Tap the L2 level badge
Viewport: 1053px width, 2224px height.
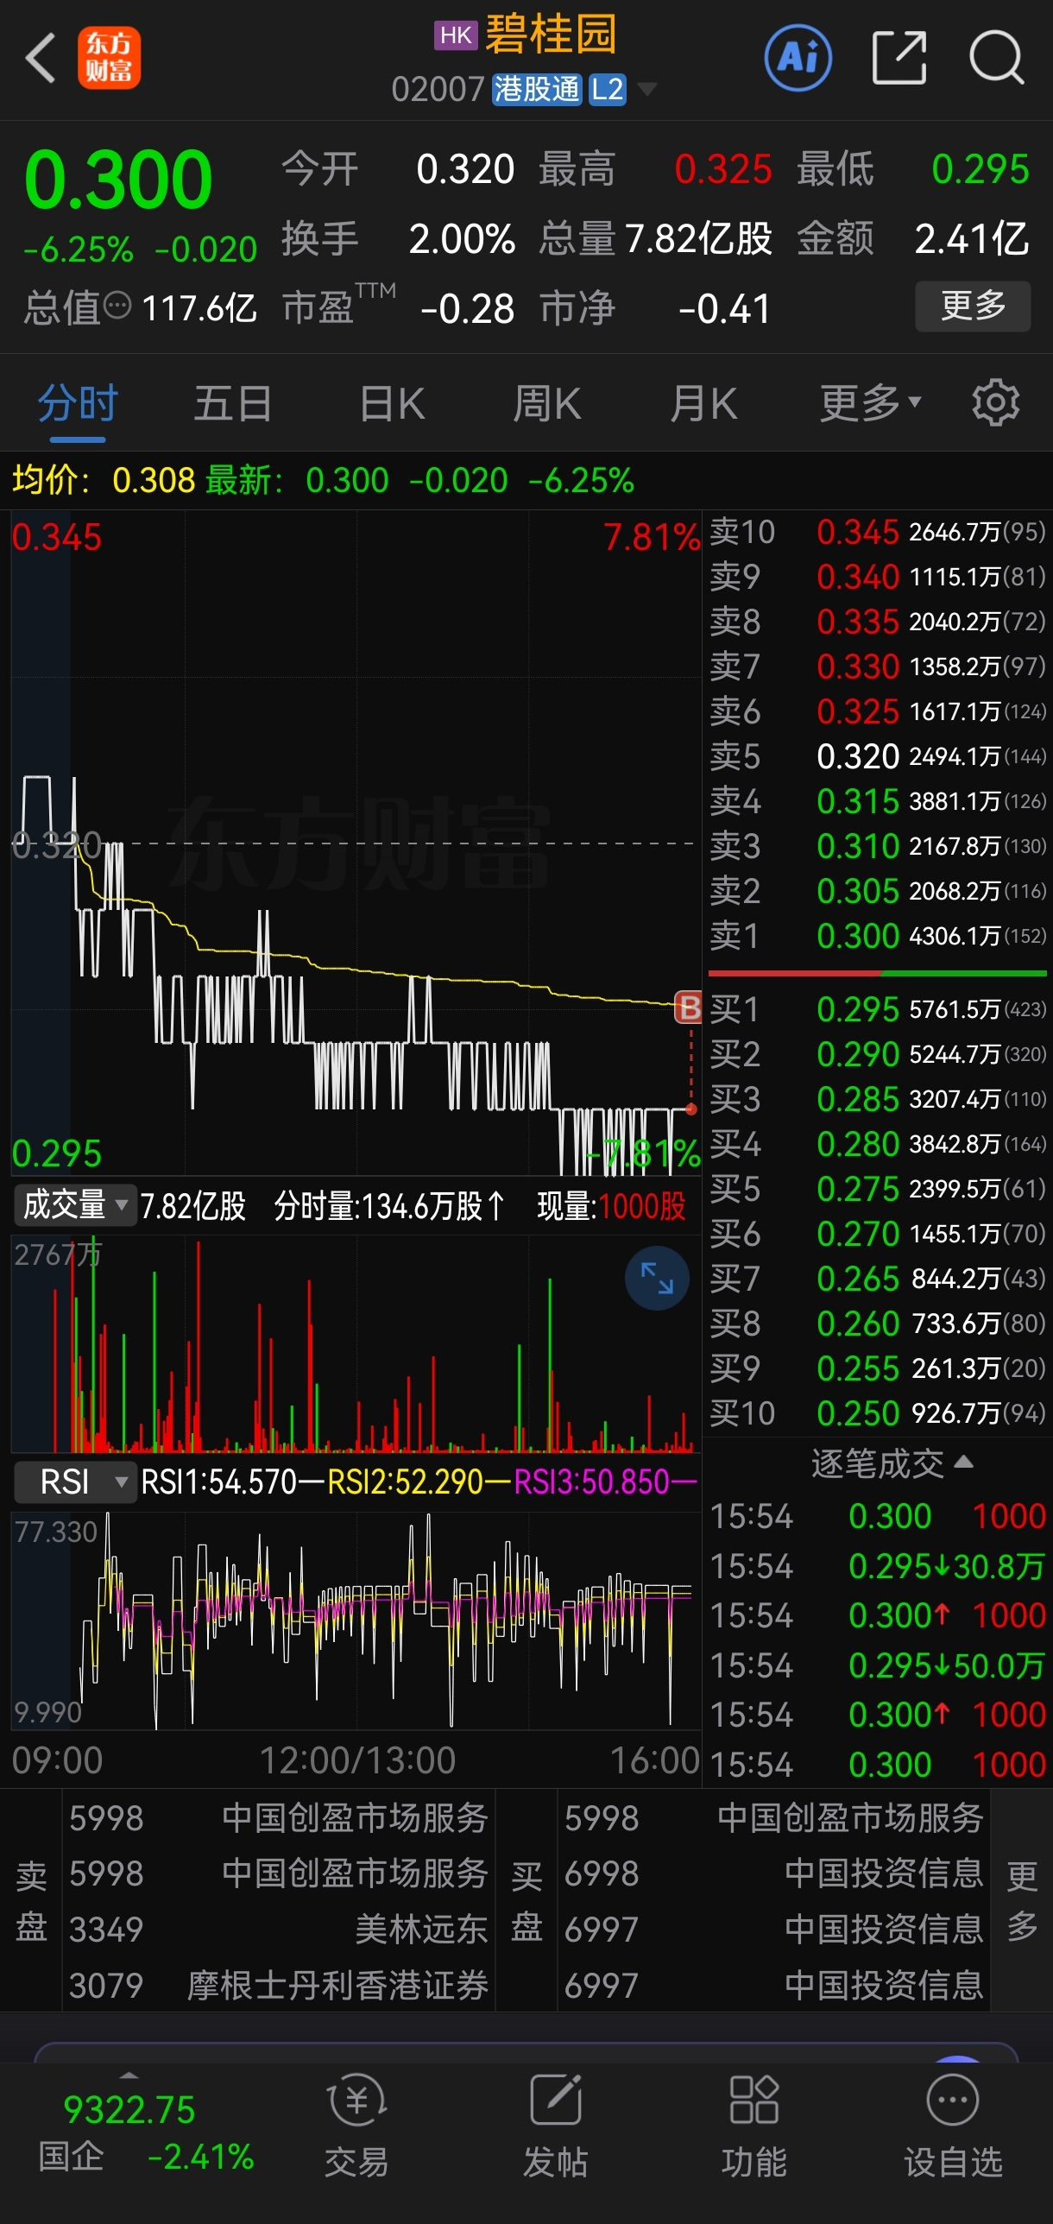[x=608, y=89]
